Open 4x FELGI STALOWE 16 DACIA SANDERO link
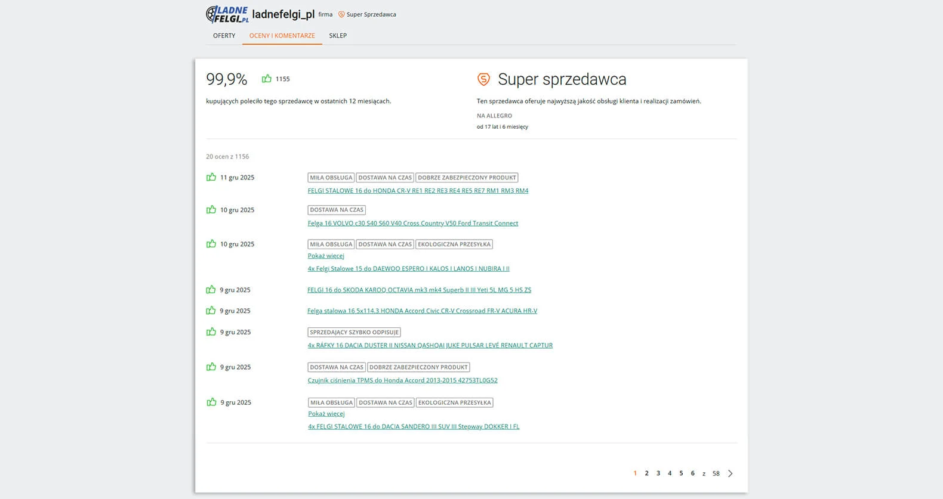The height and width of the screenshot is (499, 943). (x=414, y=427)
